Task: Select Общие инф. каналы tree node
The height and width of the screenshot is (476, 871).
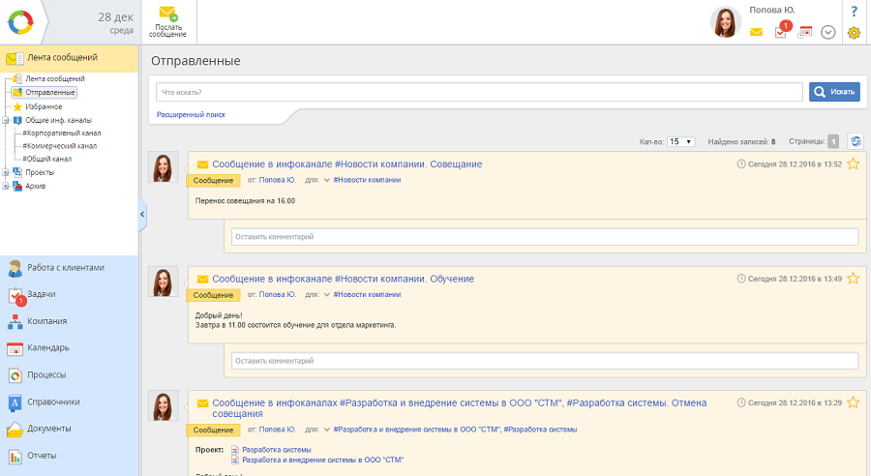Action: [58, 120]
